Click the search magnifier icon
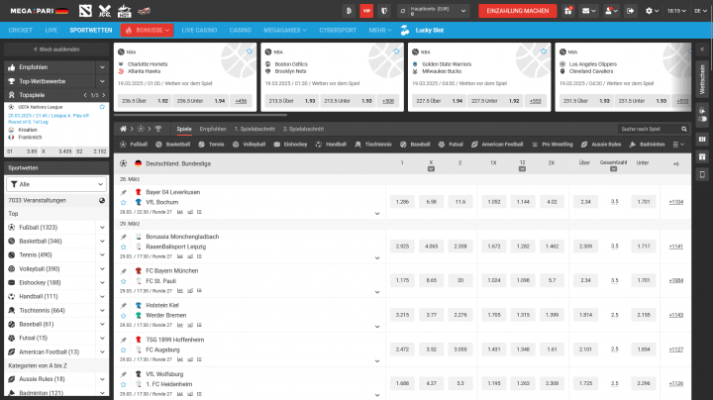The width and height of the screenshot is (713, 400). click(684, 129)
